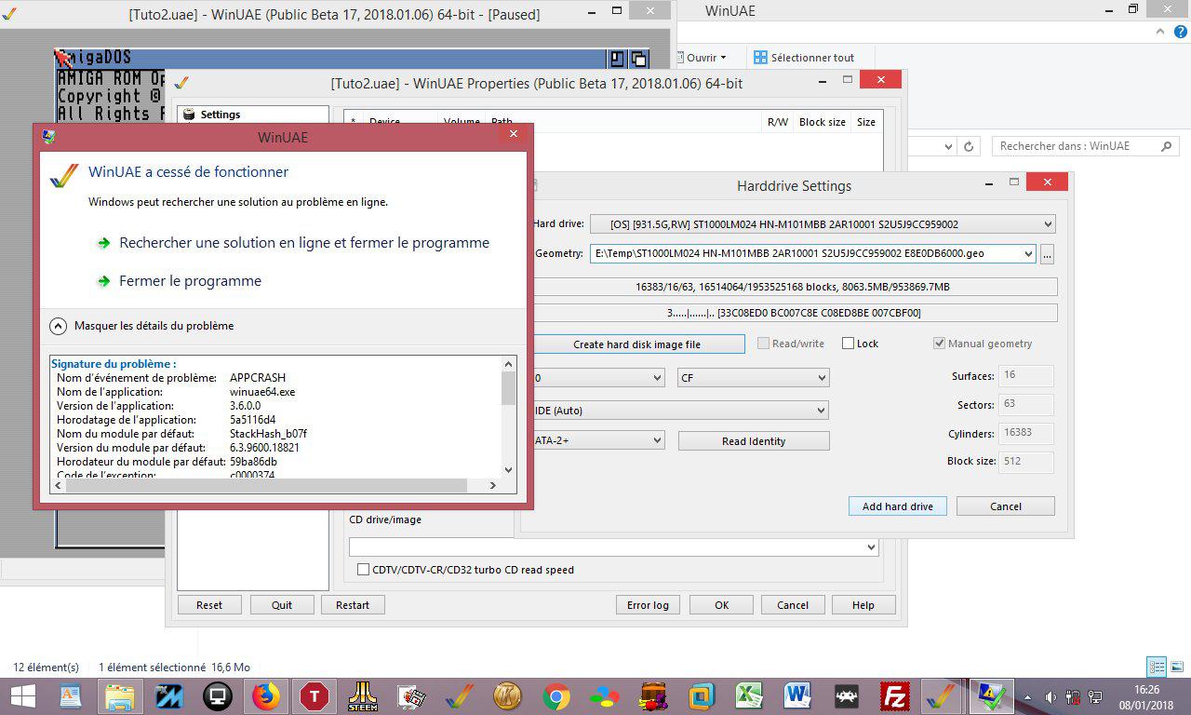Collapse the Explorer ribbon chevron
This screenshot has height=715, width=1191.
[1158, 31]
